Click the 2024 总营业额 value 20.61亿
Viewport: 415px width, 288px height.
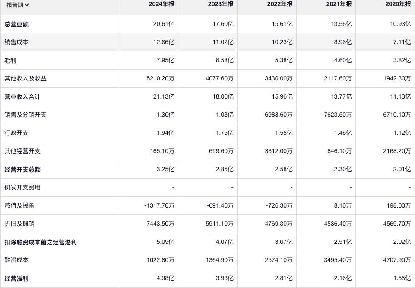click(x=164, y=24)
